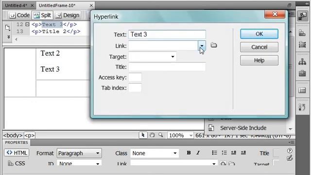Click Title 2 code on line 13
Screen dimensions: 311x175
tap(56, 31)
